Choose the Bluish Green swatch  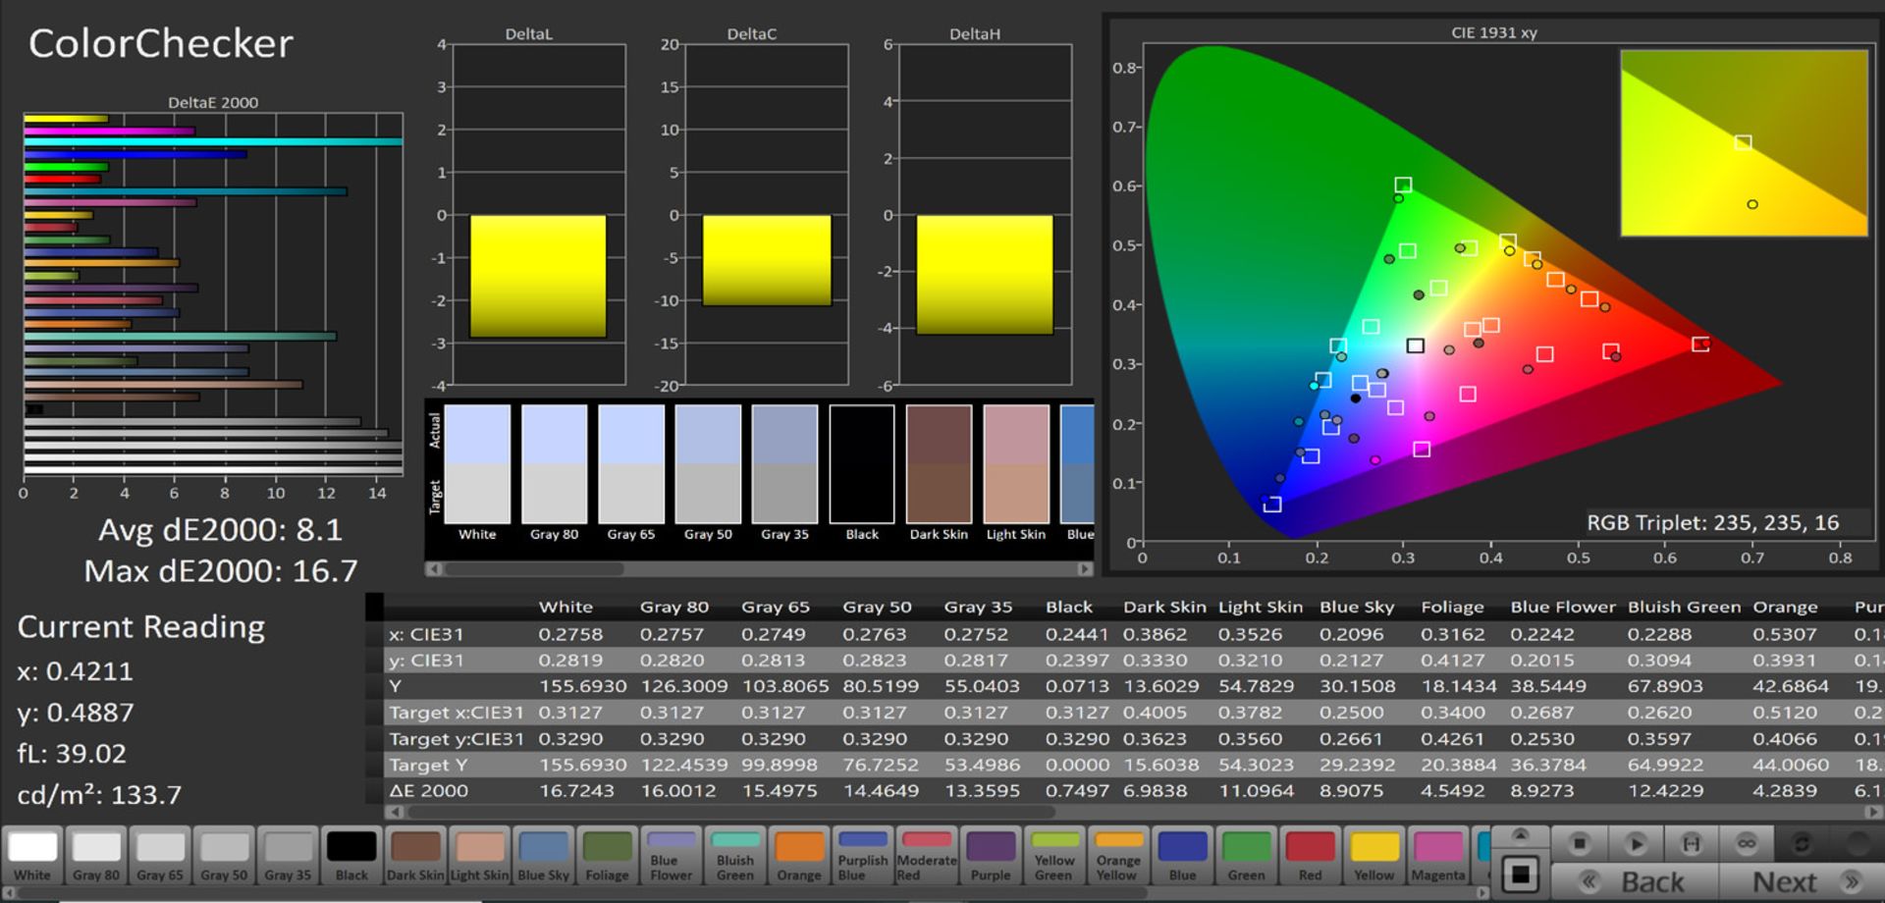[x=734, y=855]
